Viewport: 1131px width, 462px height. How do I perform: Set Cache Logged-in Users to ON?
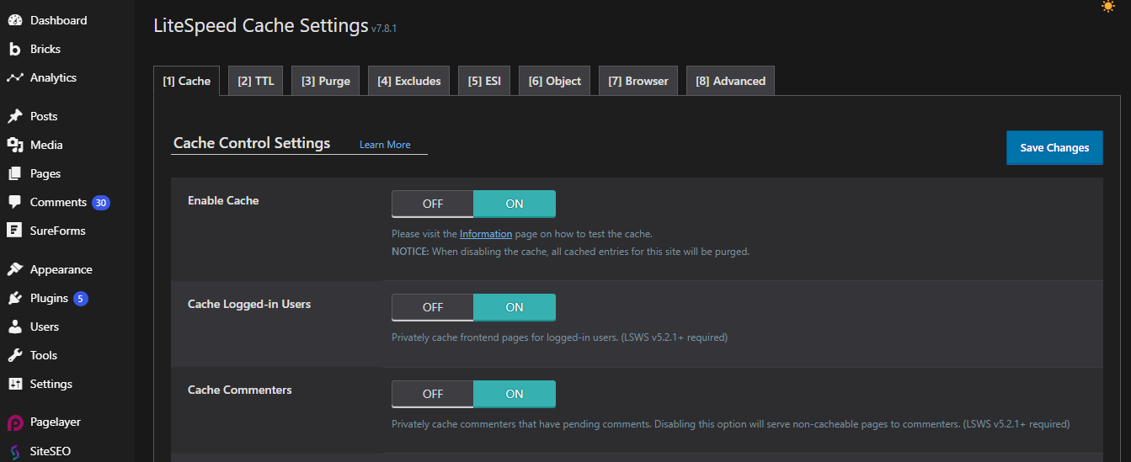[x=515, y=307]
